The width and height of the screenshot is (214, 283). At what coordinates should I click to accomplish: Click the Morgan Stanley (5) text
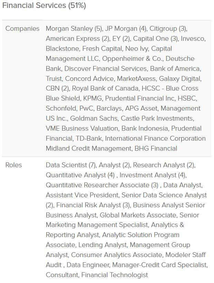coord(74,29)
